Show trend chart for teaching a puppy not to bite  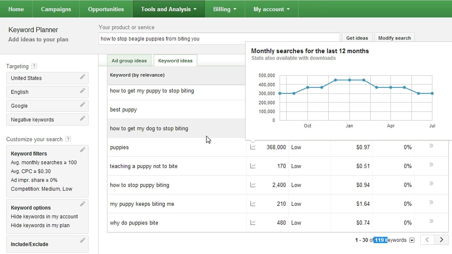click(253, 166)
